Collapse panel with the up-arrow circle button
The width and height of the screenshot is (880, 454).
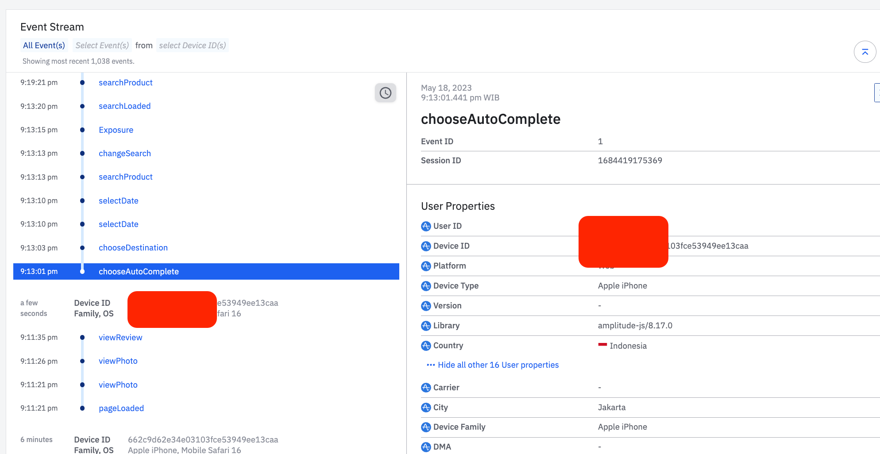(x=865, y=52)
